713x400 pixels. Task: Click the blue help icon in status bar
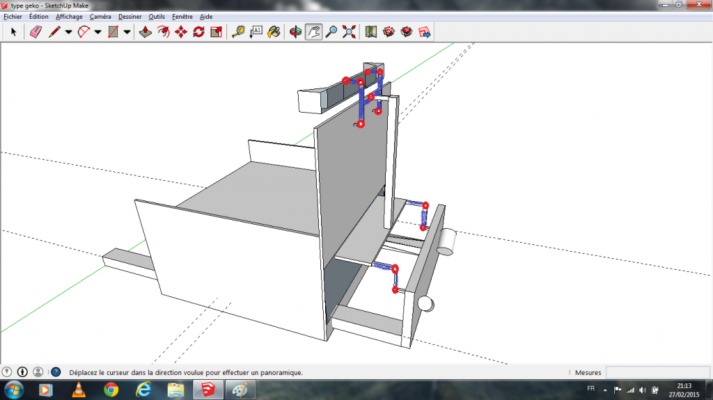point(56,372)
